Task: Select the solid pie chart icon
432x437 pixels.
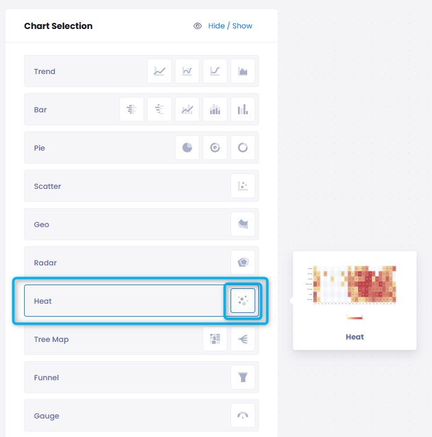Action: point(187,148)
